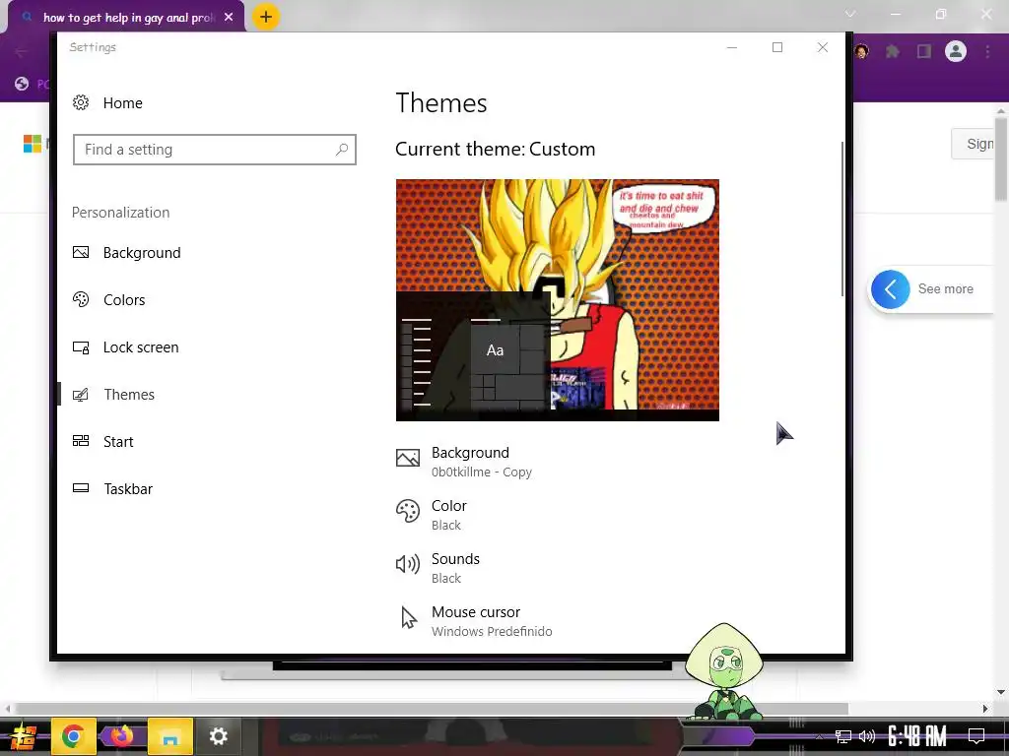Viewport: 1009px width, 756px height.
Task: Click the user avatar extension icon in Chrome
Action: [x=862, y=51]
